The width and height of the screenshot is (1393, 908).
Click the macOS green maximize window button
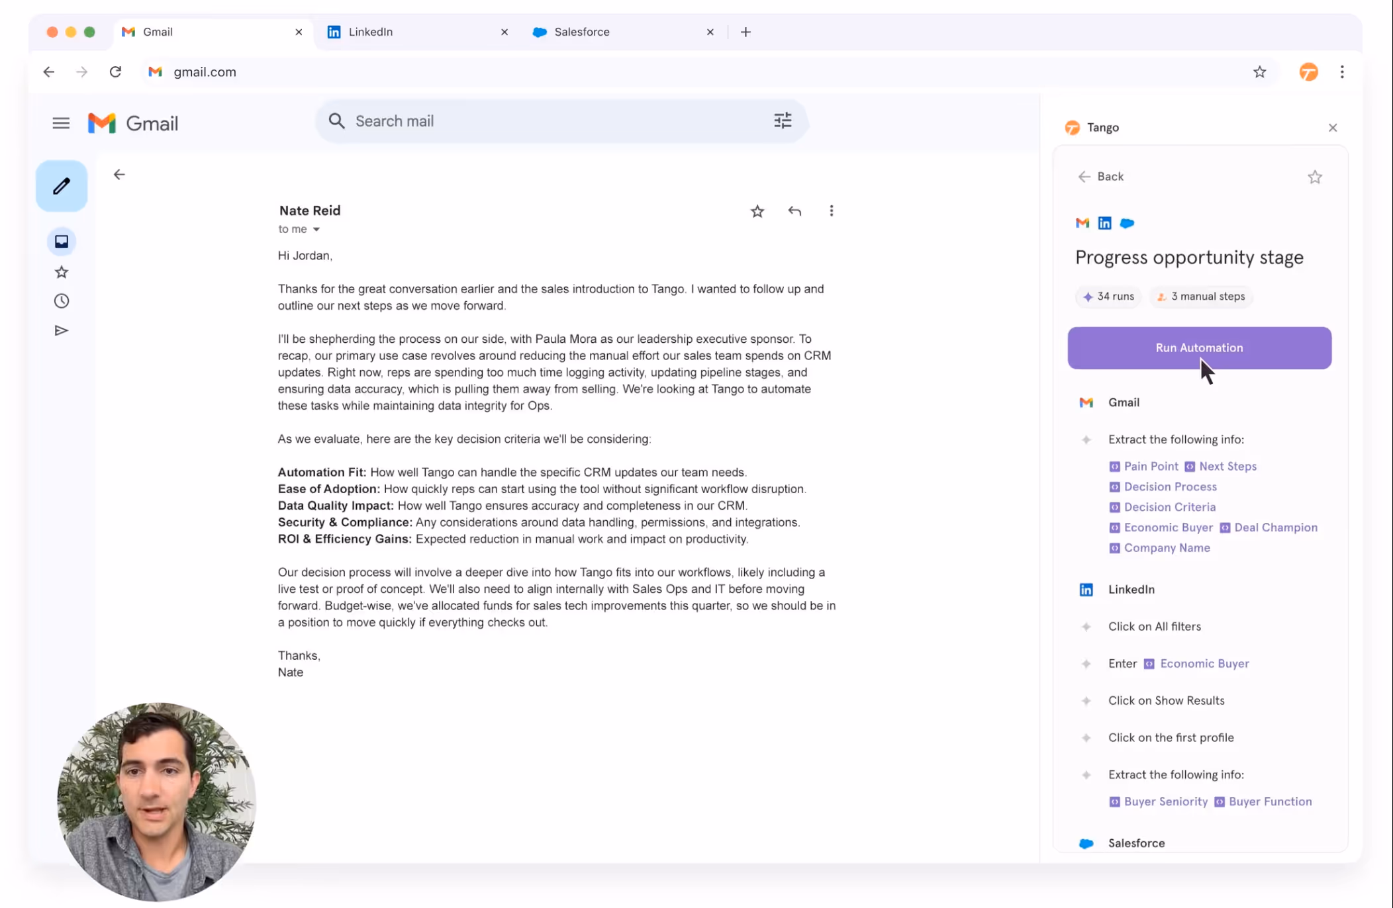89,32
